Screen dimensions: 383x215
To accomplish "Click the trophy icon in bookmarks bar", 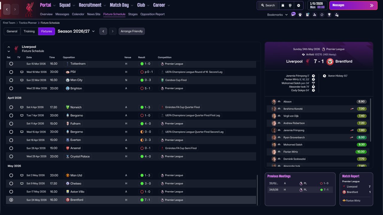I will click(x=329, y=15).
